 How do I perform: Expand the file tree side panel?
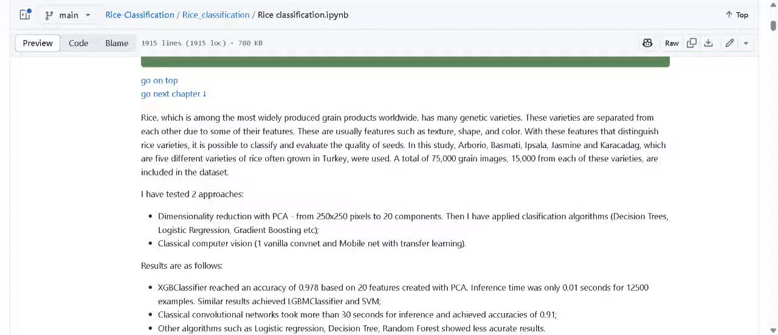pos(25,15)
